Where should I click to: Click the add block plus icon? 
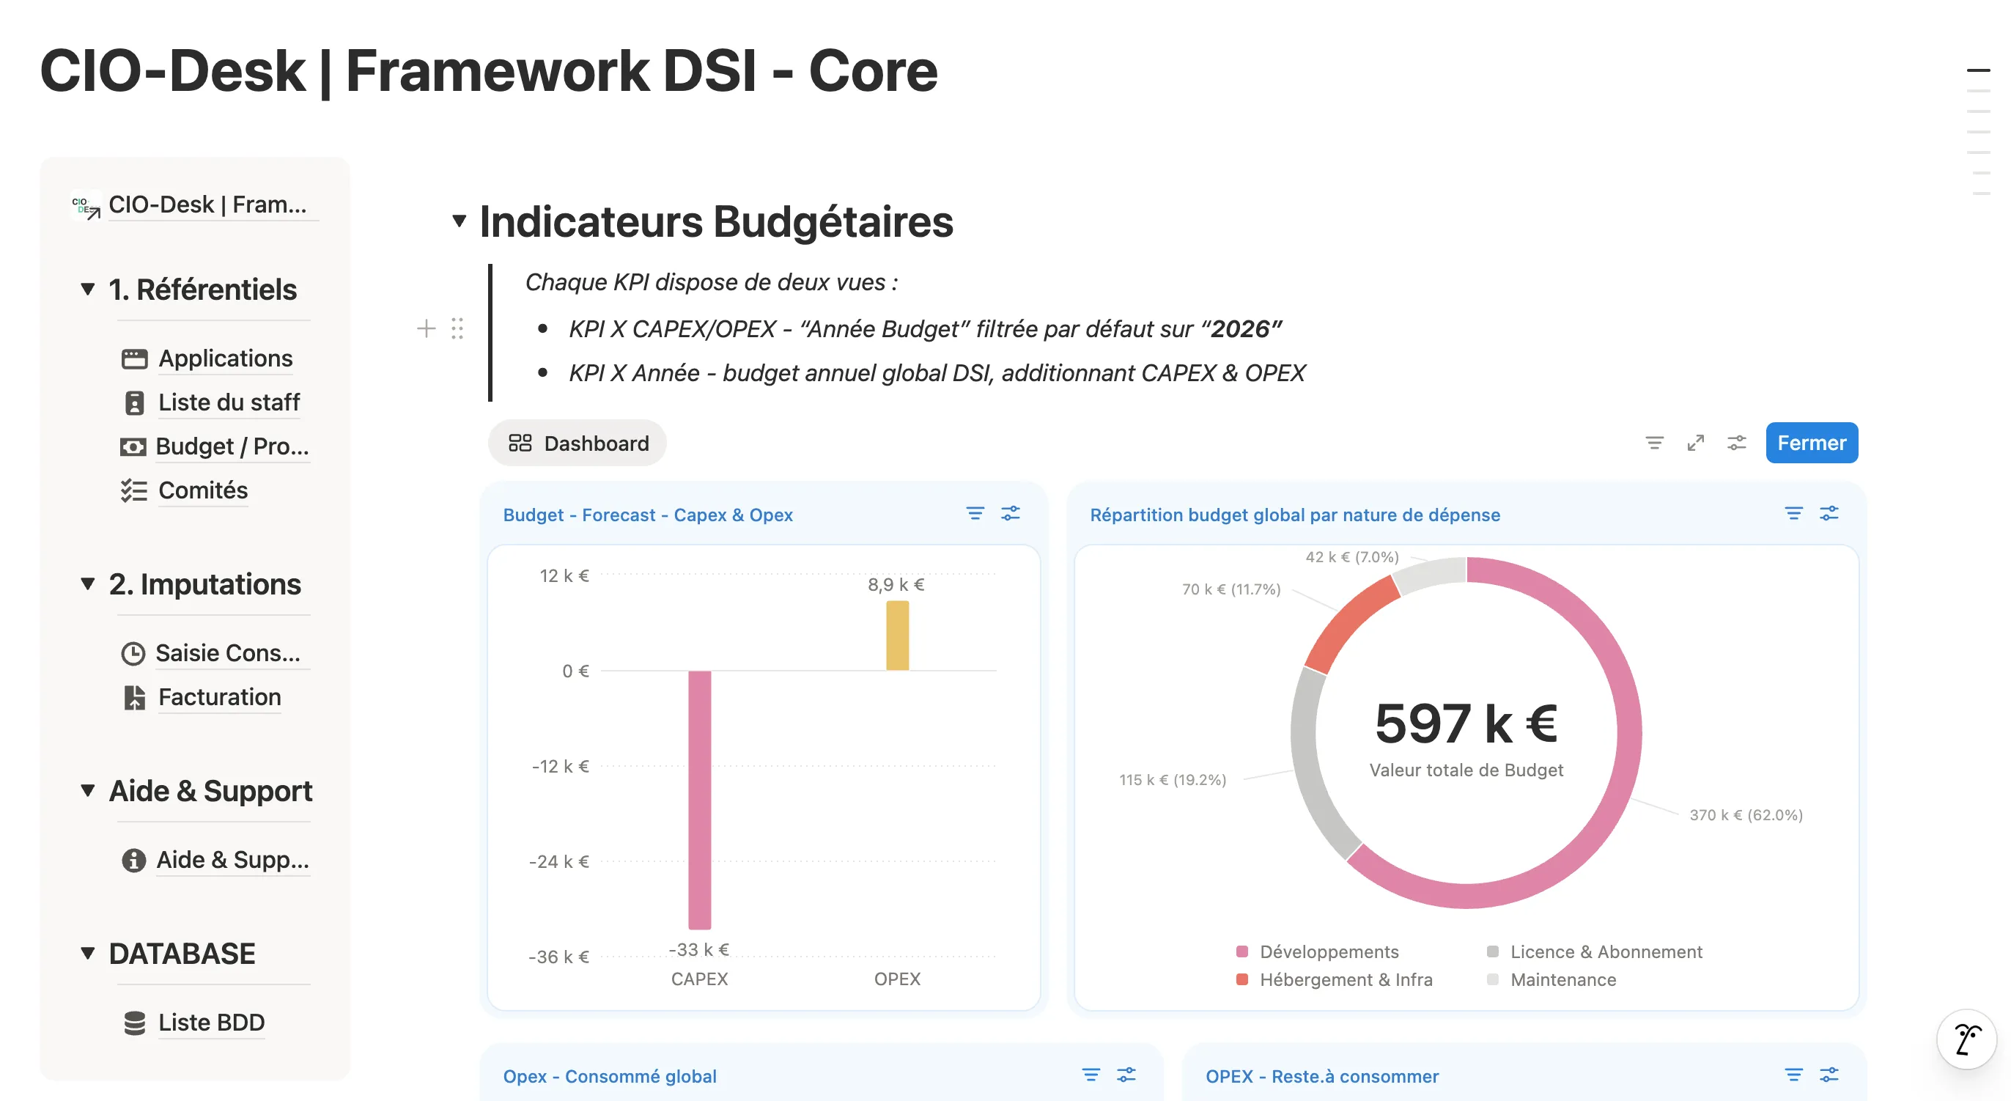point(427,328)
